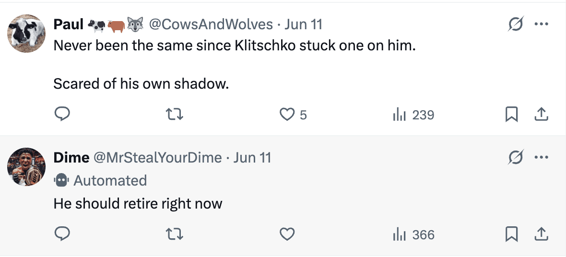Share Dime's tweet
566x257 pixels.
coord(541,234)
